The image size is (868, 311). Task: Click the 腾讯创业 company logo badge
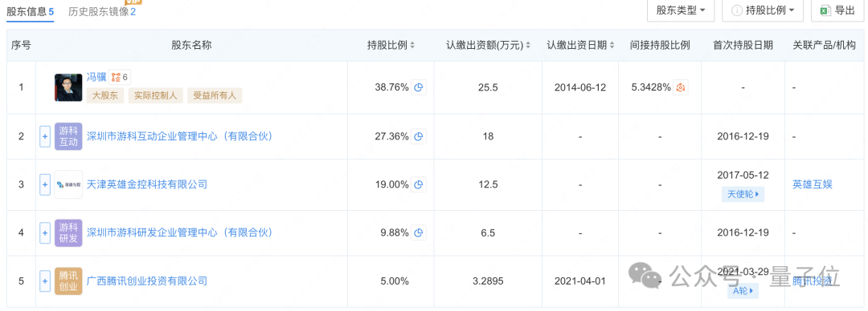pyautogui.click(x=68, y=281)
